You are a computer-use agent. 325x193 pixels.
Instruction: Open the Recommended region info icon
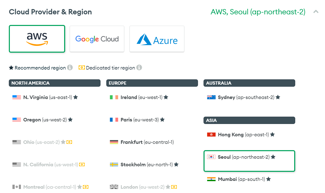click(70, 68)
